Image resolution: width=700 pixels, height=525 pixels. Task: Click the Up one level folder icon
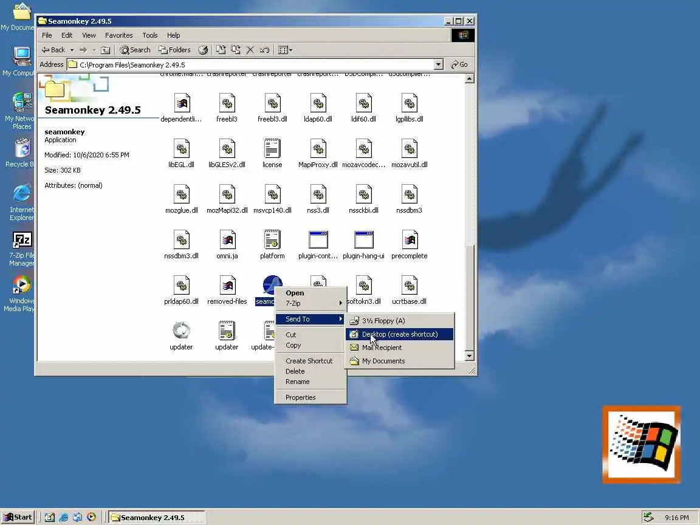105,50
